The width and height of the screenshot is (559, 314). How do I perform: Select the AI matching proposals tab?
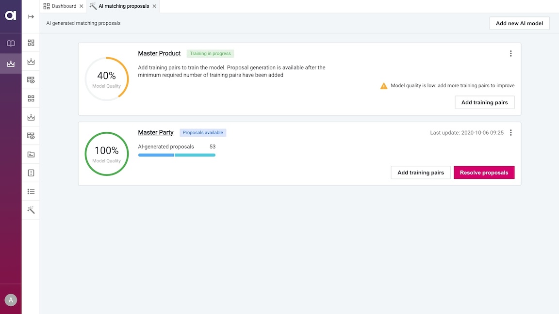pyautogui.click(x=123, y=6)
